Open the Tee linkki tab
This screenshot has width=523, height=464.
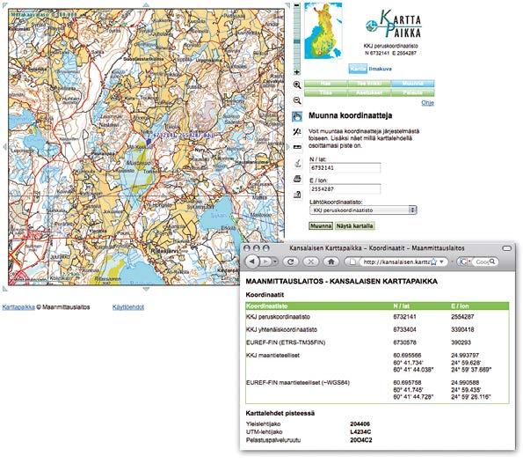pos(369,83)
